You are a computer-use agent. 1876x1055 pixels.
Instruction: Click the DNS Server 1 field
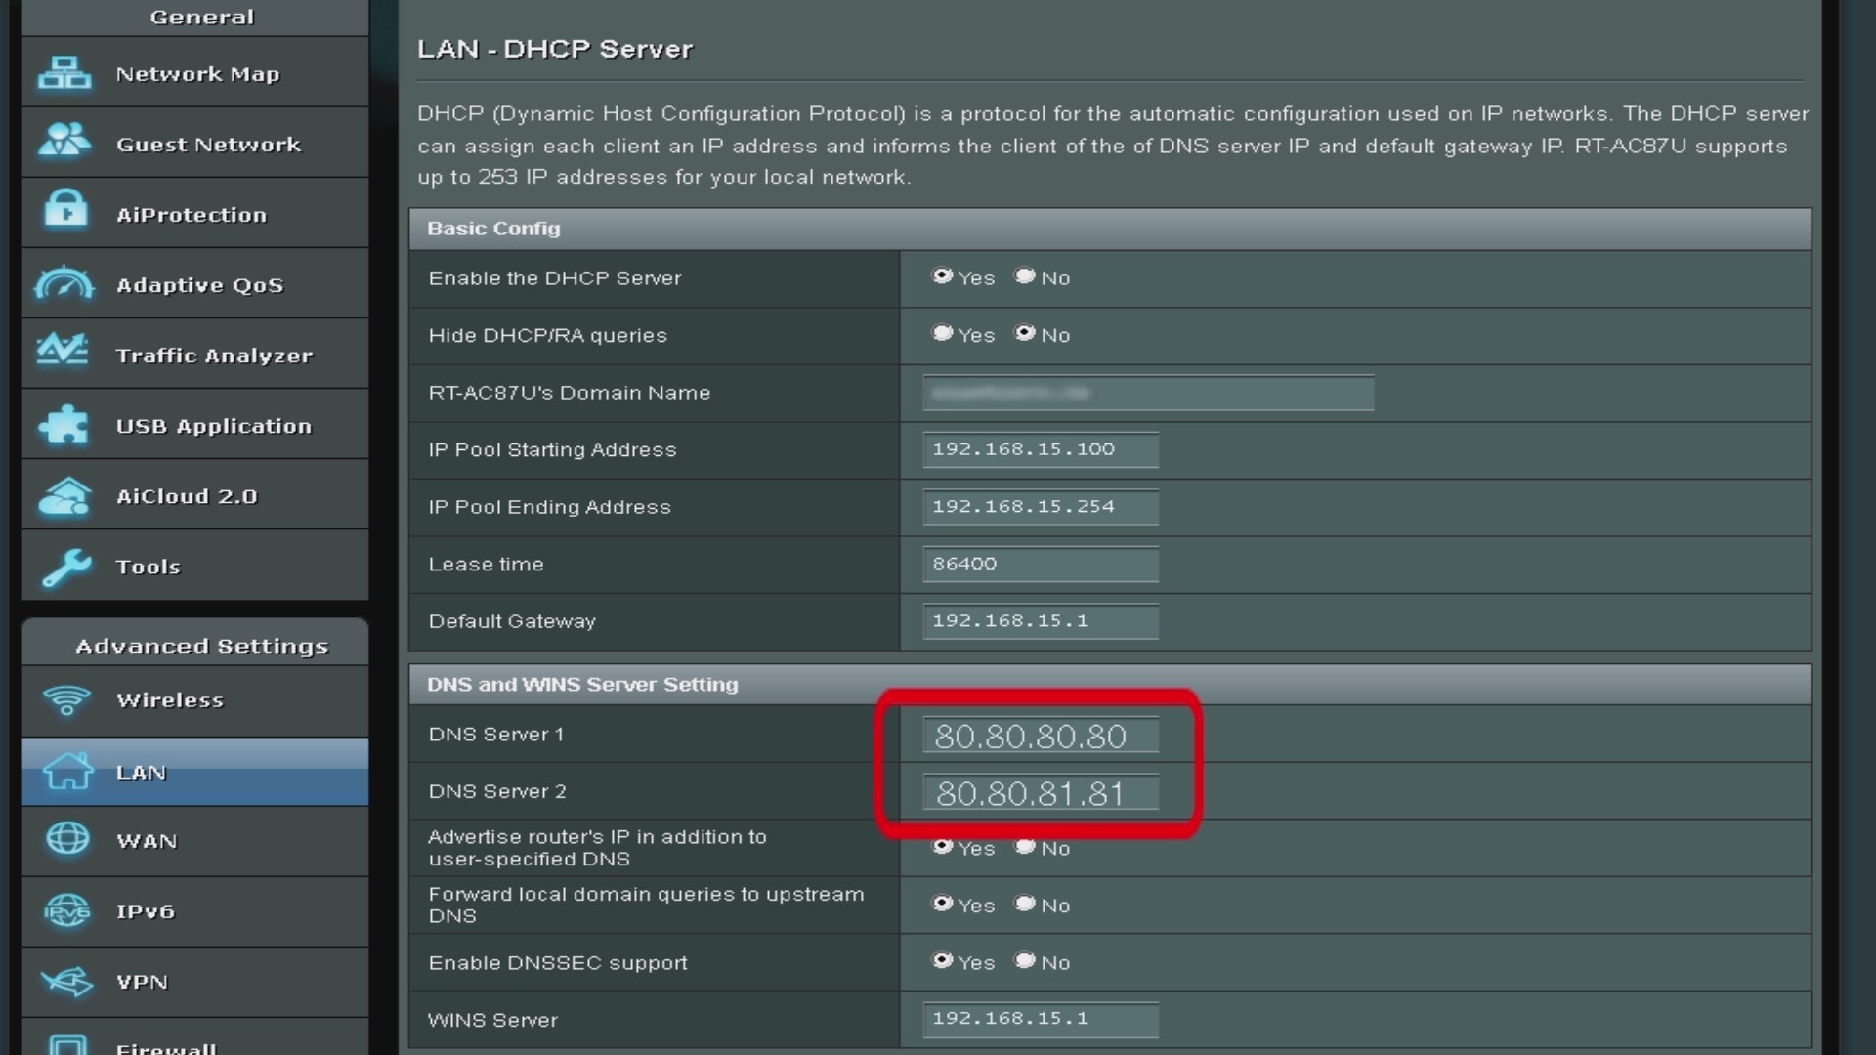point(1041,736)
